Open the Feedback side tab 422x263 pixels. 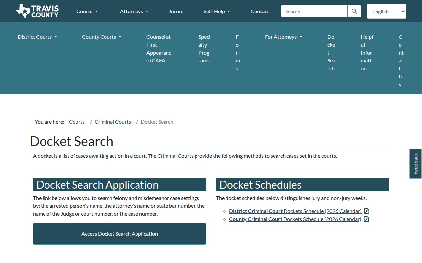click(x=416, y=164)
